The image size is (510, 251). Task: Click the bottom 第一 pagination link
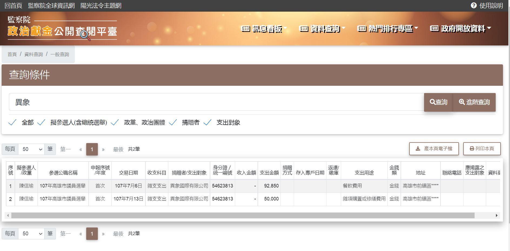click(65, 234)
